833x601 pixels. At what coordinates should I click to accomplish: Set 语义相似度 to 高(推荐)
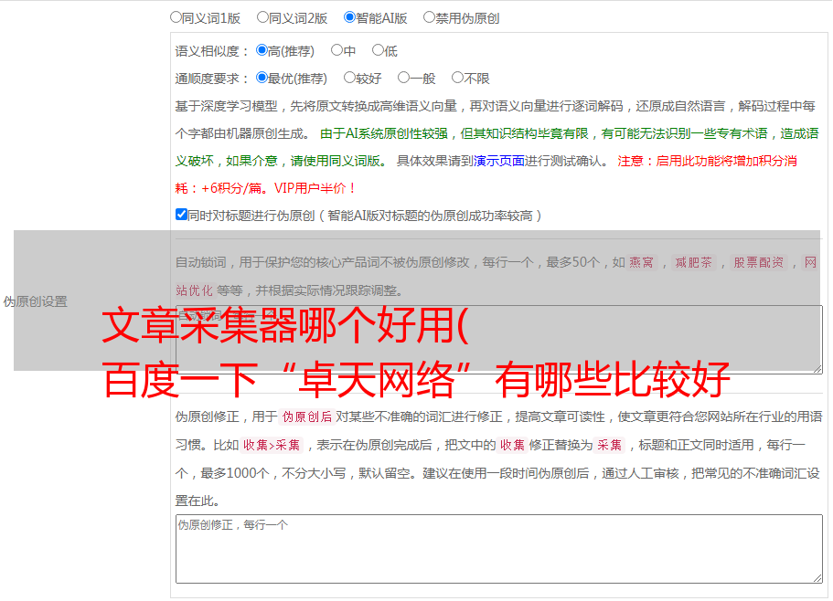click(x=262, y=50)
